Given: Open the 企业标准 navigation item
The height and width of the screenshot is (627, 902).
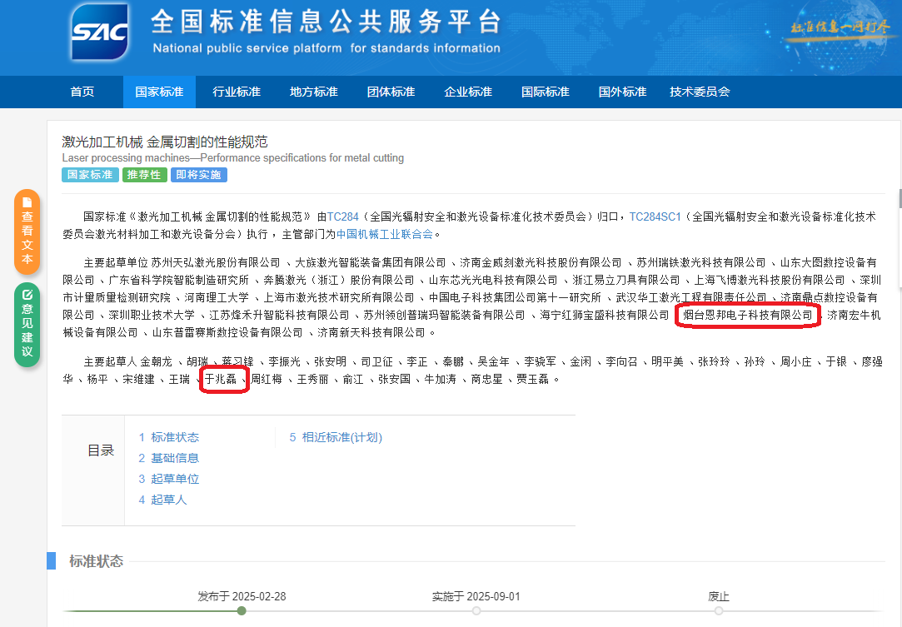Looking at the screenshot, I should tap(468, 92).
